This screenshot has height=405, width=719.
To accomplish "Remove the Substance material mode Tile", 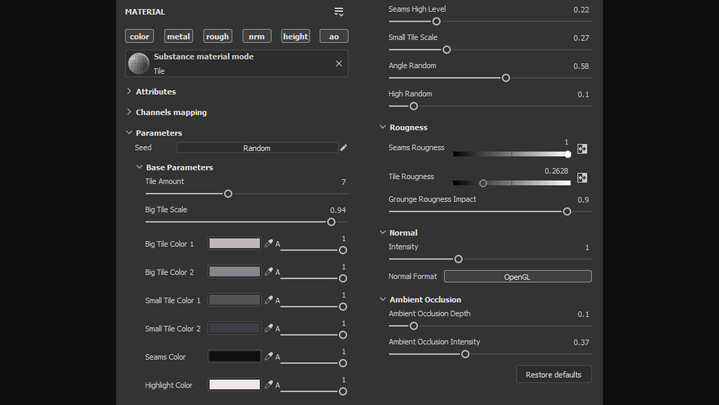I will point(339,63).
